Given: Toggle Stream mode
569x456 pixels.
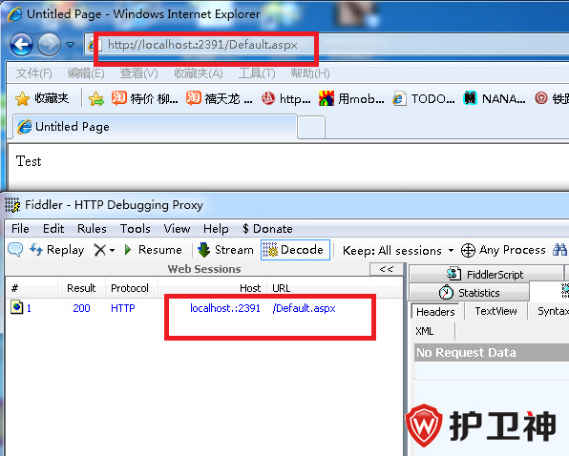Looking at the screenshot, I should 225,250.
